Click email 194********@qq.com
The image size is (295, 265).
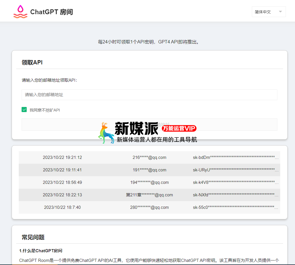click(149, 182)
